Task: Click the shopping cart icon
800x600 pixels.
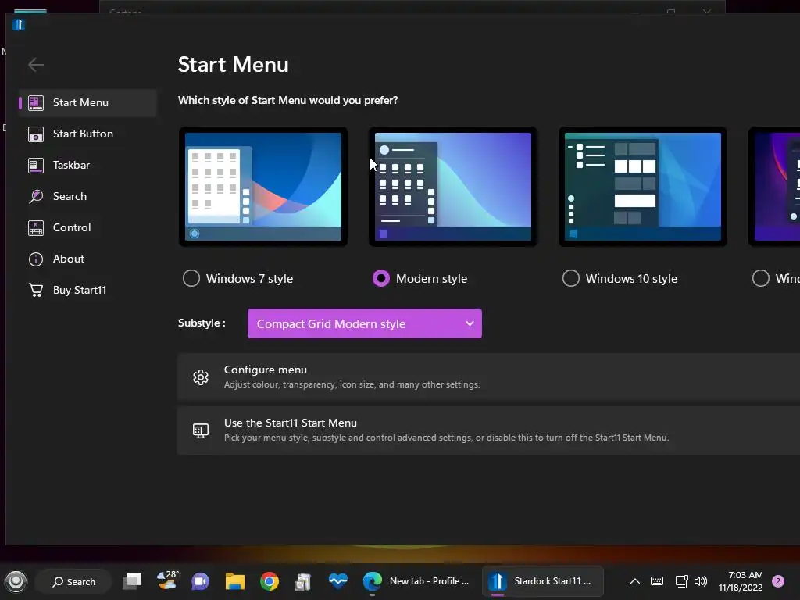Action: click(x=36, y=291)
